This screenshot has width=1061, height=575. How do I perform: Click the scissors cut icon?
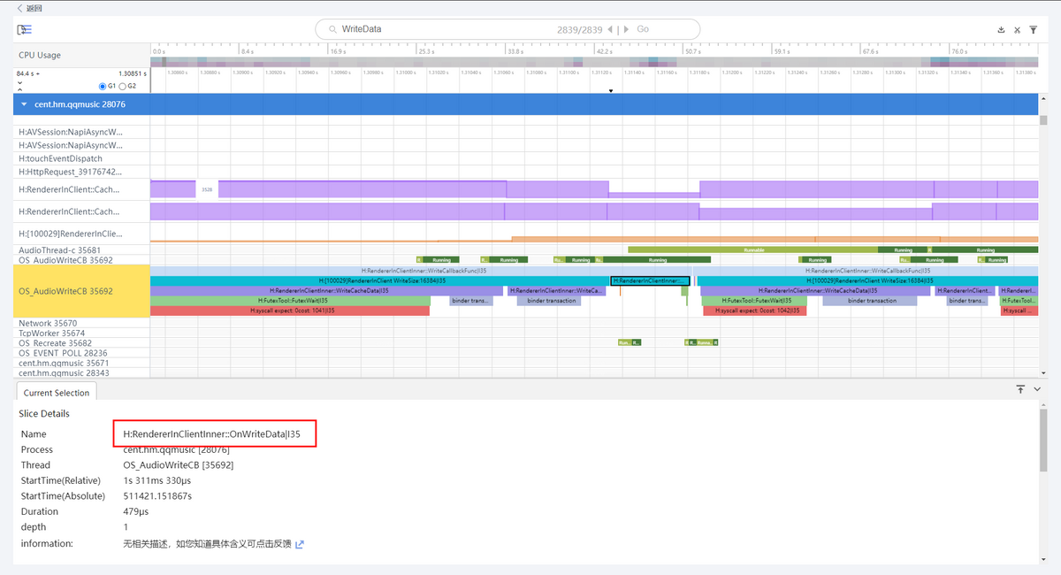[1018, 30]
